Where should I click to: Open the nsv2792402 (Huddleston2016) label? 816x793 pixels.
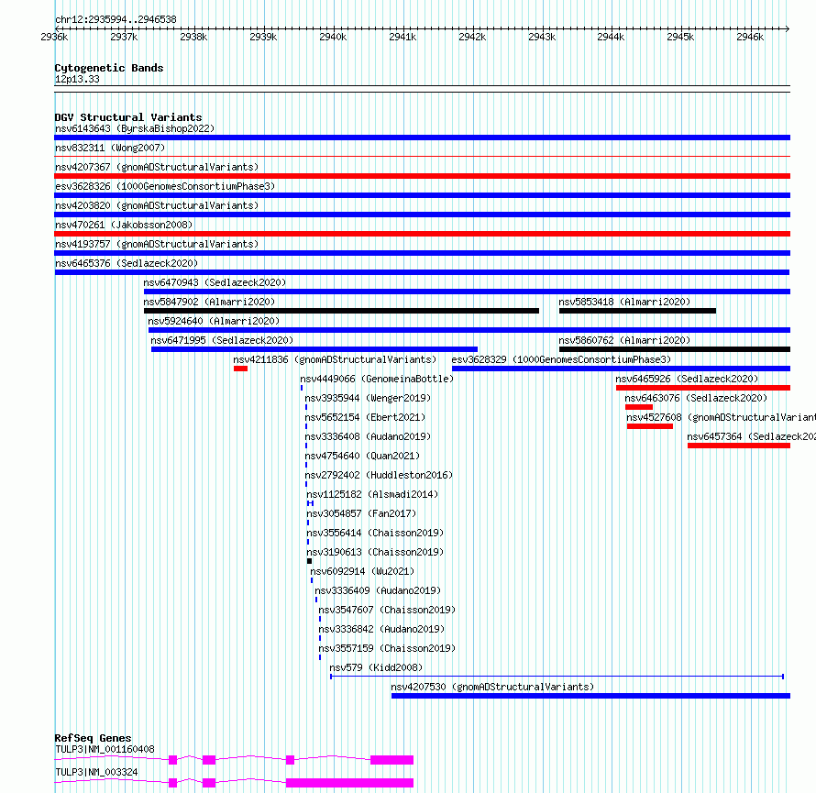click(x=379, y=475)
